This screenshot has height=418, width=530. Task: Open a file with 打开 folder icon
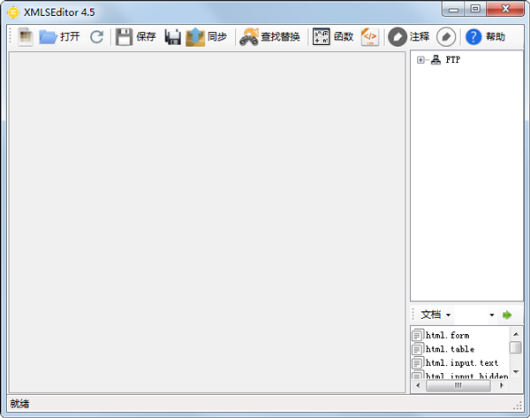click(58, 37)
